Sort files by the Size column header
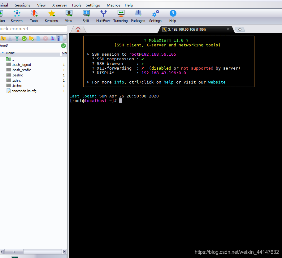 [64, 53]
